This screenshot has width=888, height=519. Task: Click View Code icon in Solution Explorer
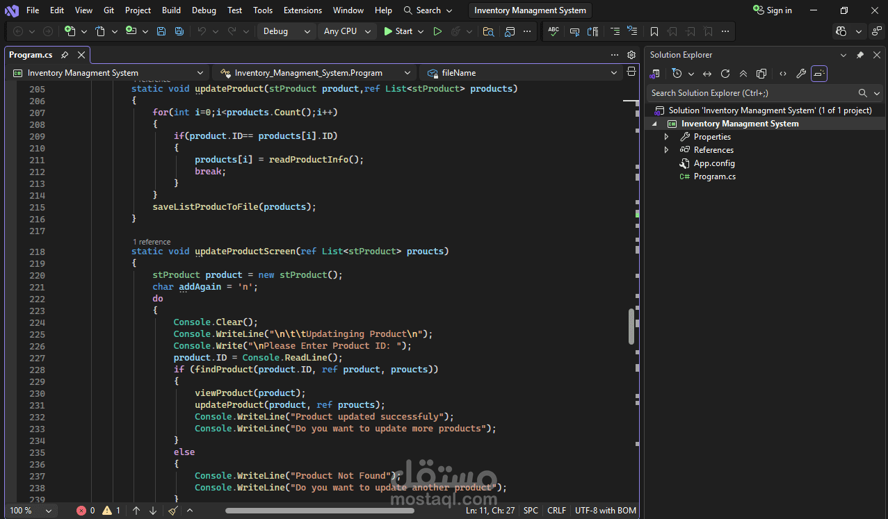point(783,74)
